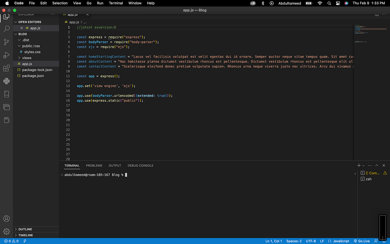The height and width of the screenshot is (244, 390).
Task: Close app.js in Open Editors
Action: pyautogui.click(x=22, y=28)
